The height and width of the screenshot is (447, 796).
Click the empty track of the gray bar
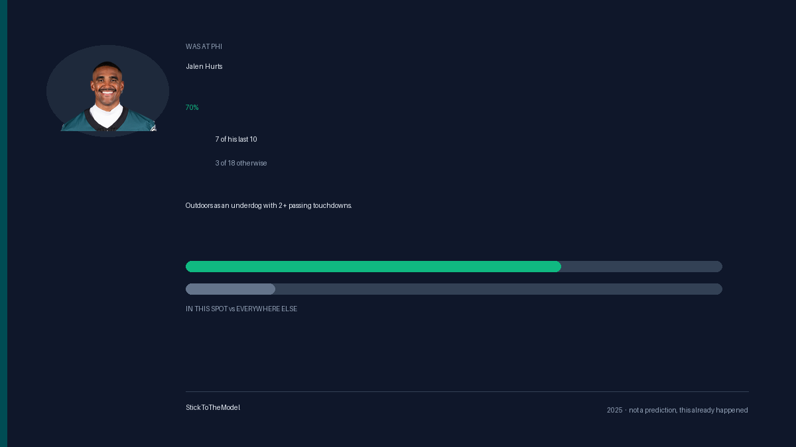point(499,289)
